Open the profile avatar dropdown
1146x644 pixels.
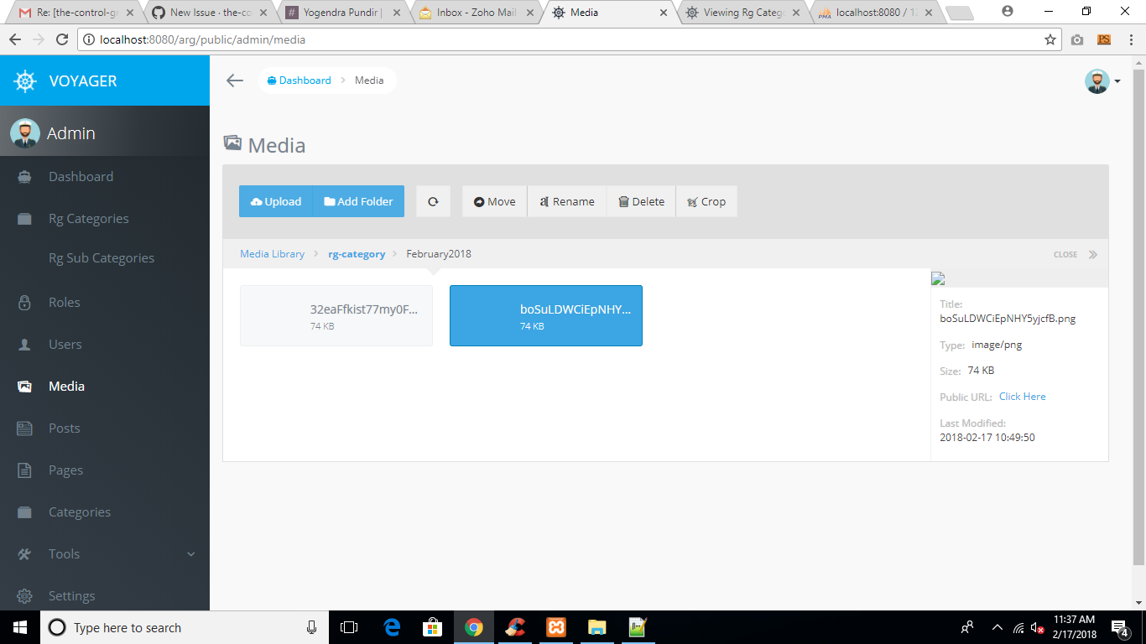(x=1097, y=80)
